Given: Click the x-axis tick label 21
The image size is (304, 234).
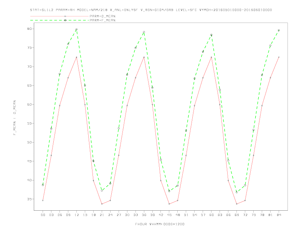Looking at the screenshot, I should [102, 215].
